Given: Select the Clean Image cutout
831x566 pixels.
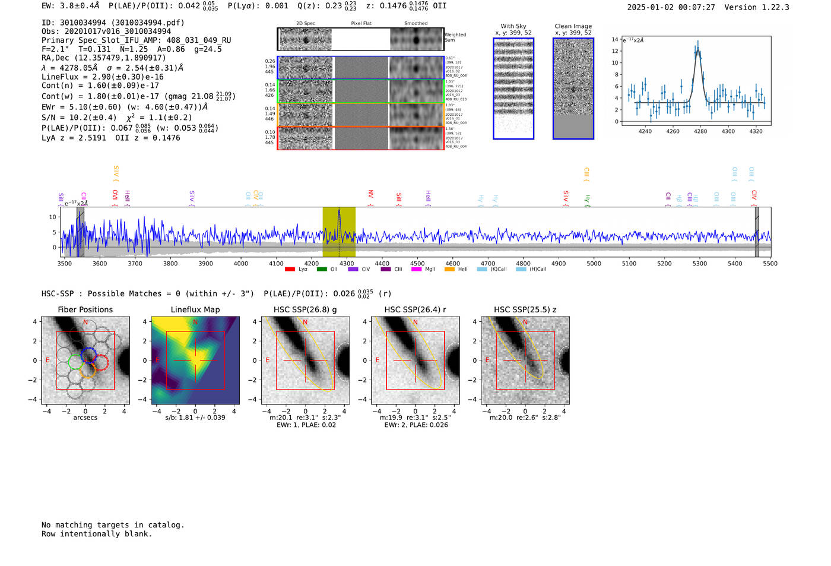Looking at the screenshot, I should (x=573, y=88).
